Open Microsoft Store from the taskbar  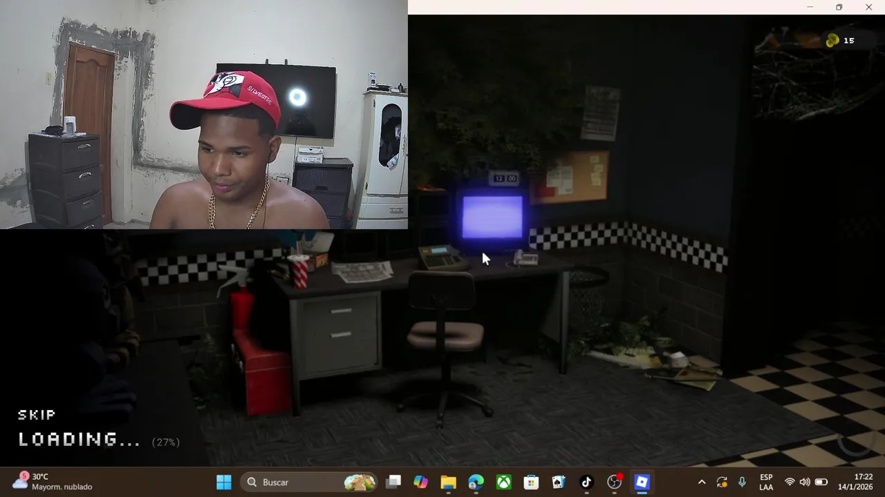[x=532, y=482]
